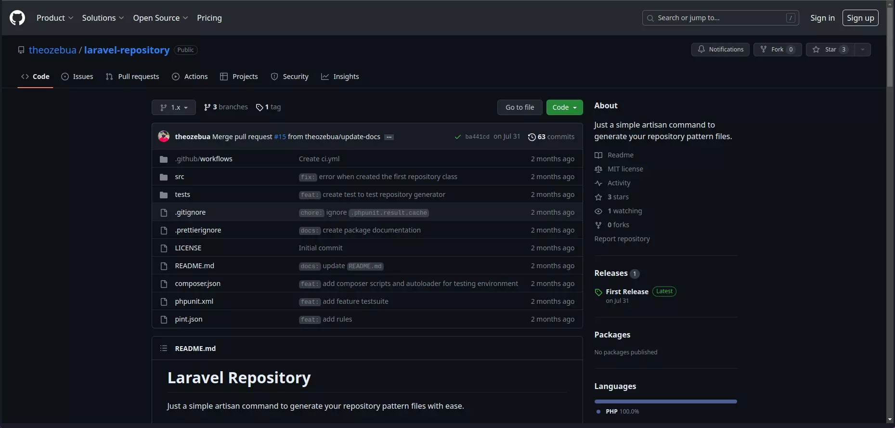Viewport: 895px width, 428px height.
Task: Click search magnifier icon
Action: coord(650,18)
